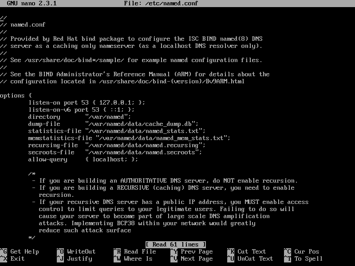Click the 'See the BIND Administrator's Reference Manual' line
Screen dimensions: 355x266
tap(135, 74)
